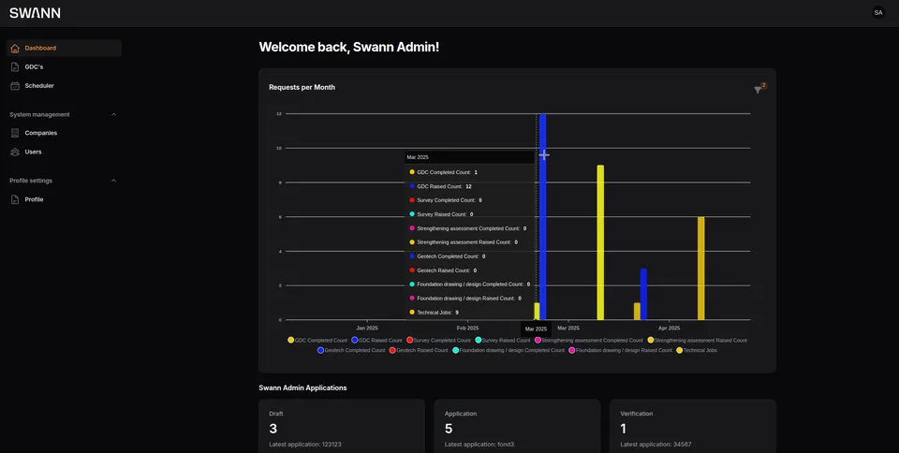This screenshot has width=899, height=453.
Task: Click the gold bar reaching 6 in April
Action: (700, 269)
